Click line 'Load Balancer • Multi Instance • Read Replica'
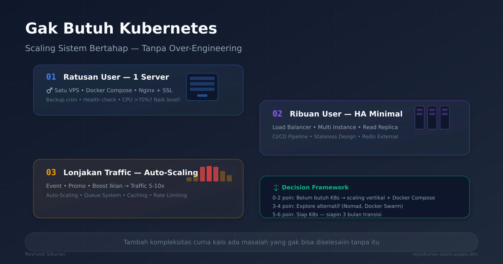The image size is (503, 264). coord(335,127)
